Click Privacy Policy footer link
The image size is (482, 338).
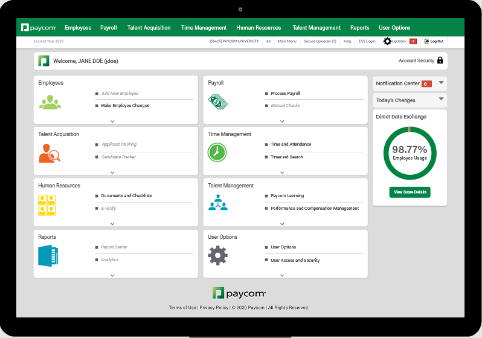click(x=214, y=308)
